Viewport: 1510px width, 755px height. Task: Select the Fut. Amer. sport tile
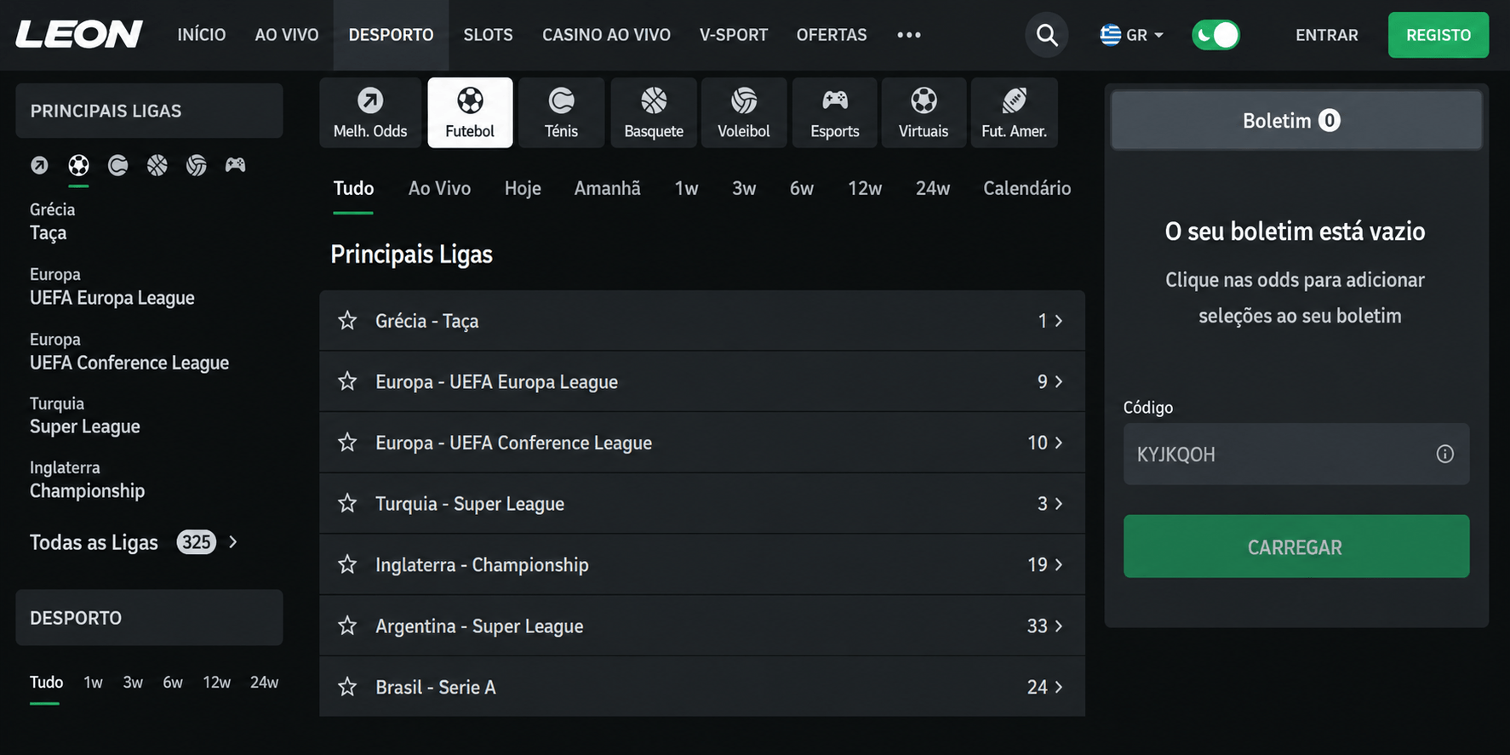1014,112
